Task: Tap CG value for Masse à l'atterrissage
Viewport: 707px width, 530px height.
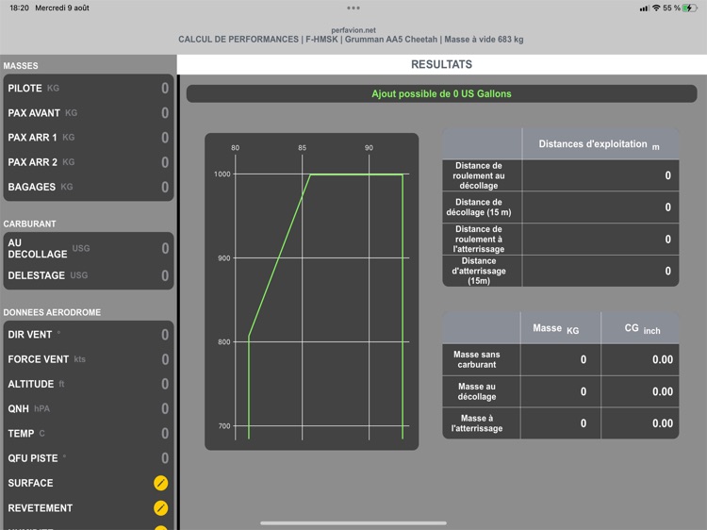Action: 663,423
